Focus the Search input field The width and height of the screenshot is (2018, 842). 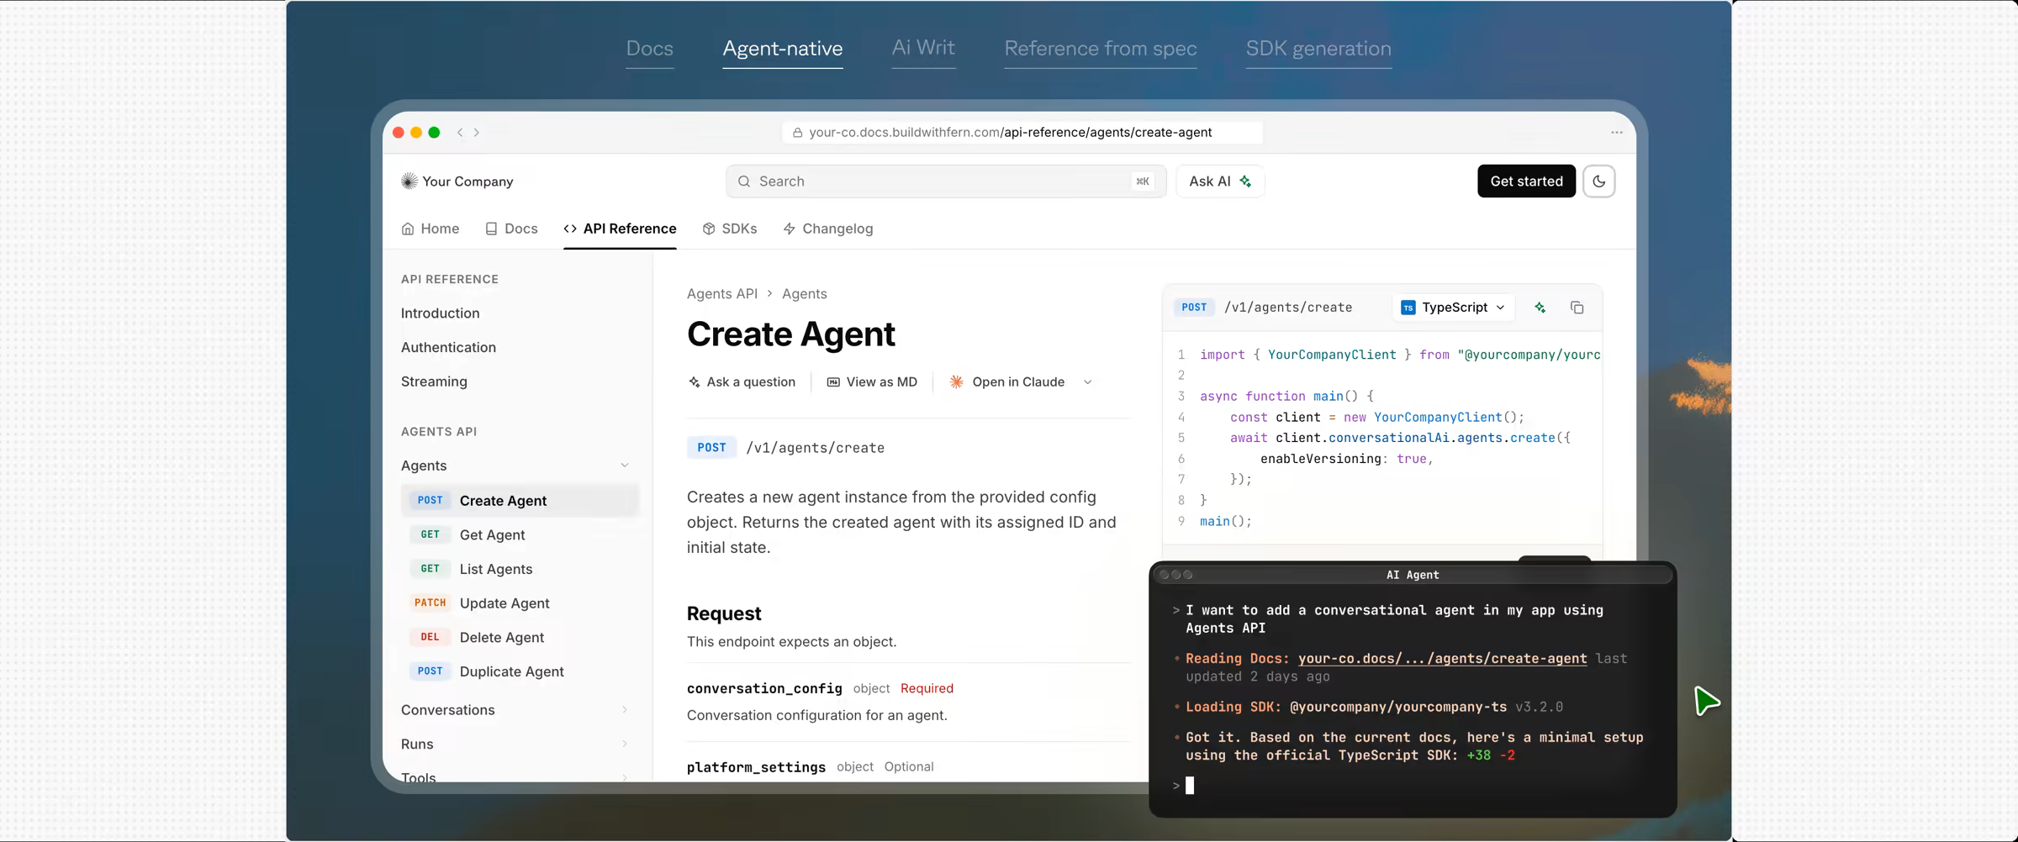pyautogui.click(x=946, y=182)
